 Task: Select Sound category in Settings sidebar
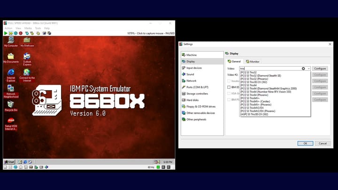tap(202, 74)
